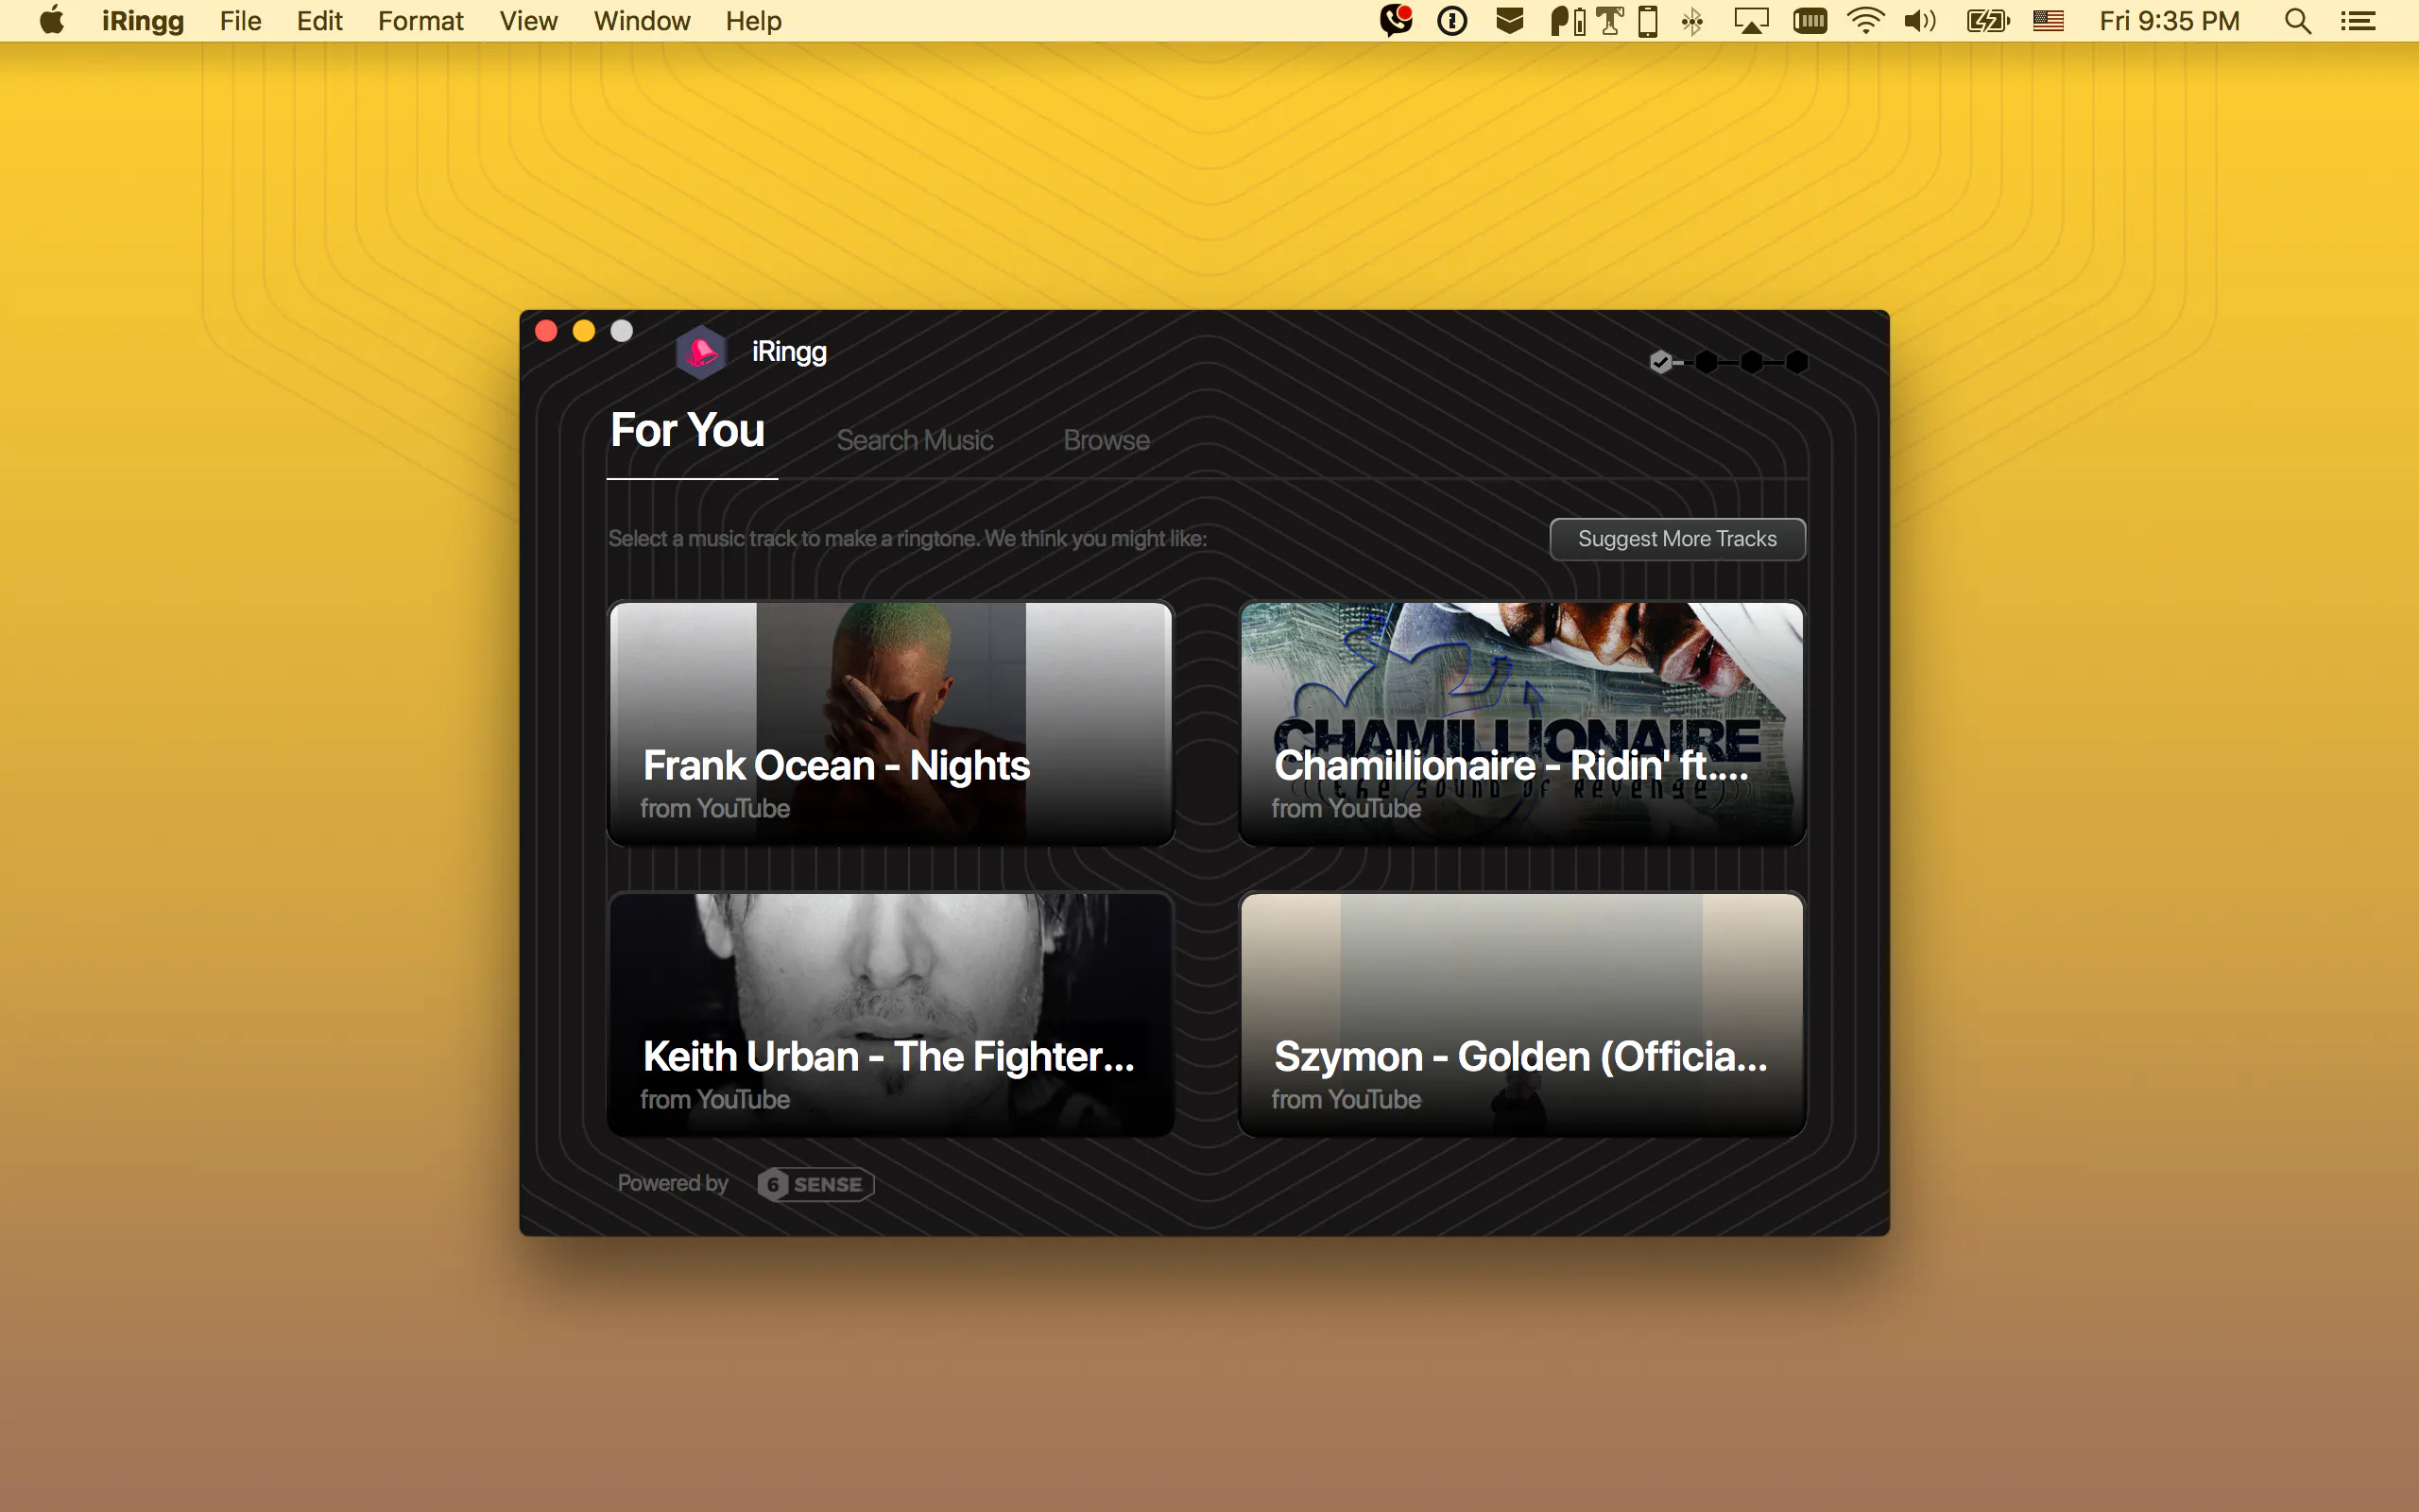Open the Apple menu
The height and width of the screenshot is (1512, 2419).
coord(52,20)
